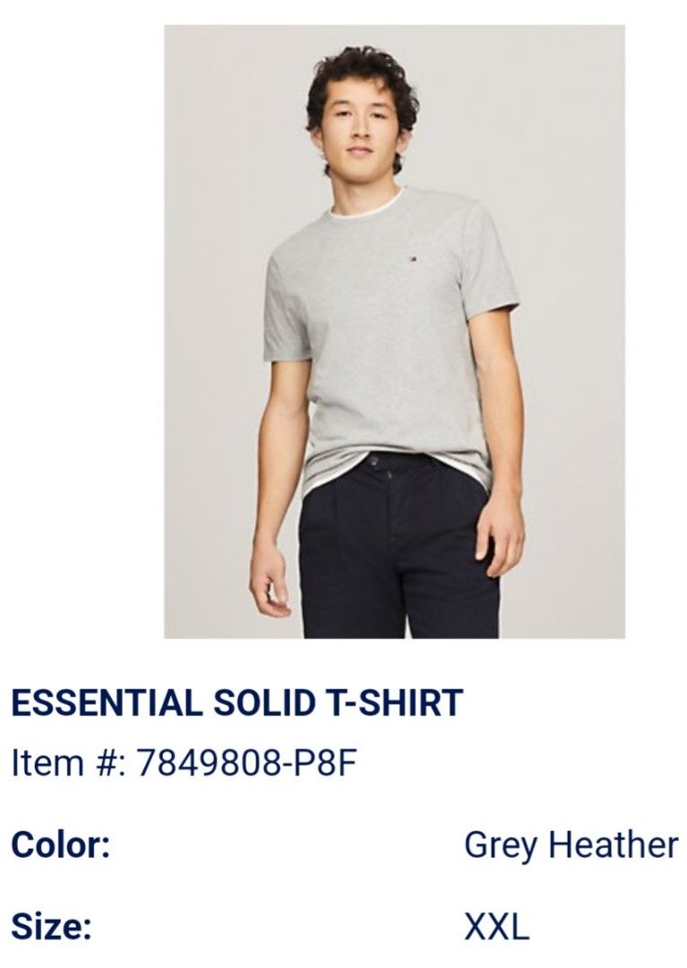
Task: Click the Color: label
Action: 61,844
